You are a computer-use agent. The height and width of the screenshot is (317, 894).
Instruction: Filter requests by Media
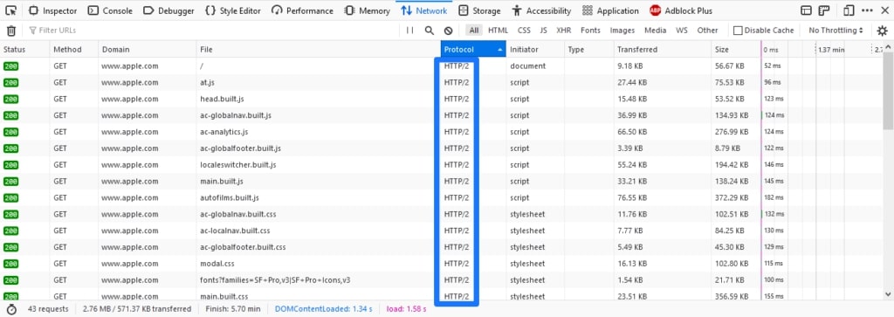click(655, 31)
